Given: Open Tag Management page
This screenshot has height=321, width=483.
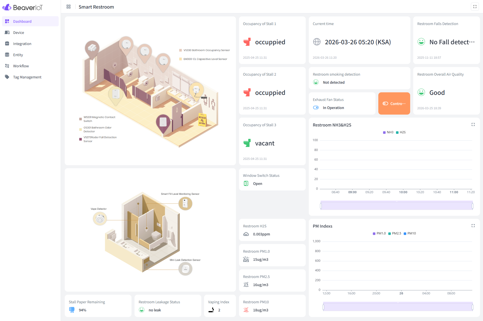Looking at the screenshot, I should [x=27, y=77].
